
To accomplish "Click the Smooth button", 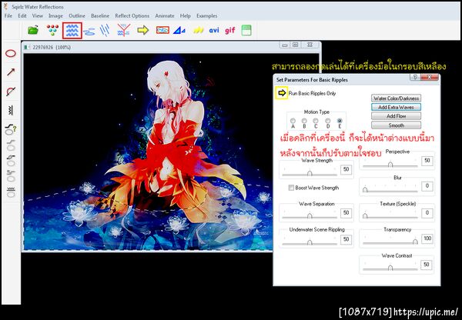I will pyautogui.click(x=396, y=125).
